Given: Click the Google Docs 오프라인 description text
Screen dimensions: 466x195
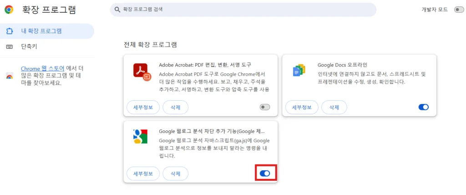Looking at the screenshot, I should click(372, 77).
